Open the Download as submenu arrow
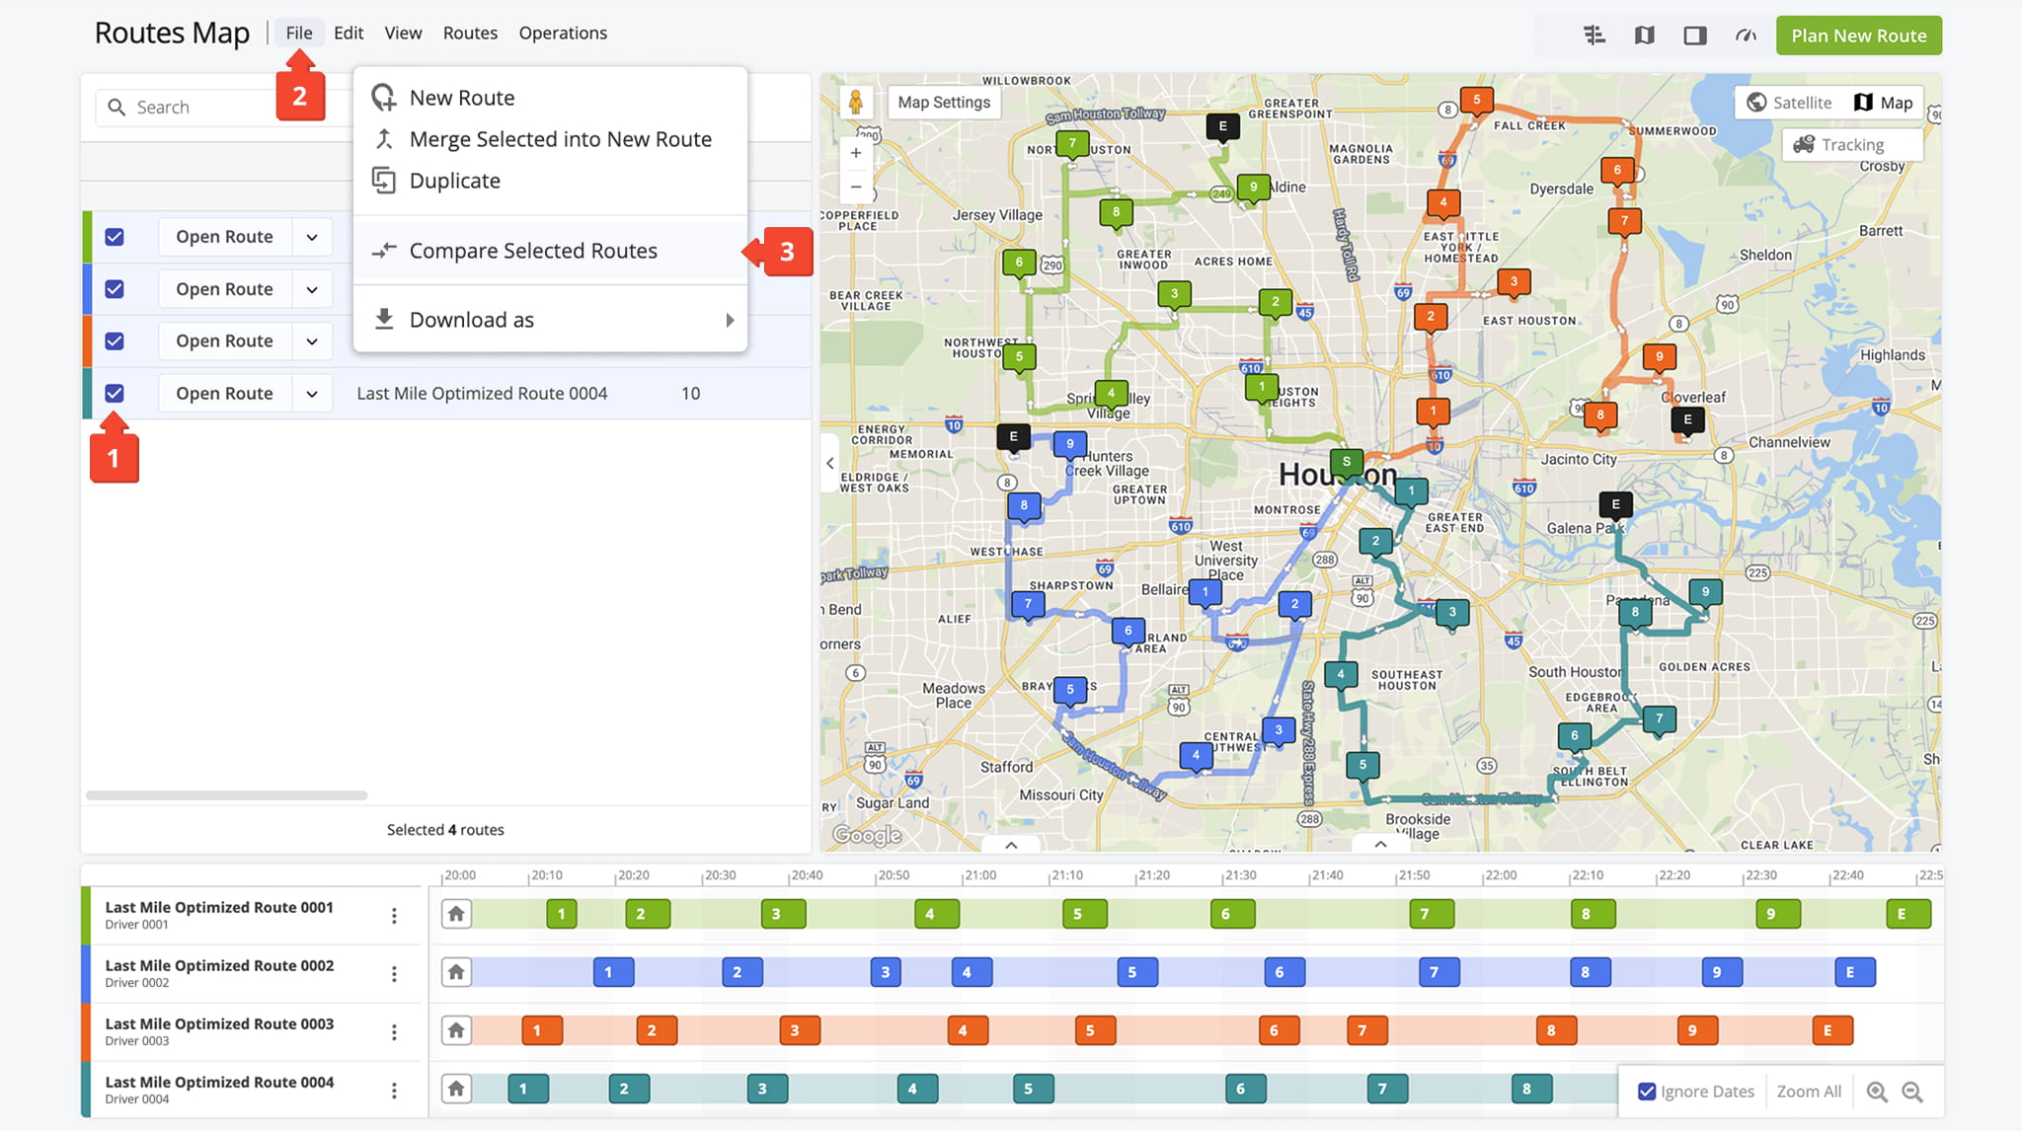 [x=731, y=320]
